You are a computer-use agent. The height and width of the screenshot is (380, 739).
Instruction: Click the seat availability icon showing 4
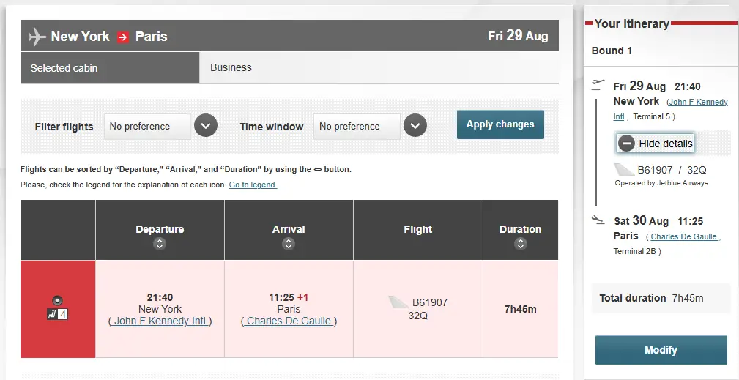tap(58, 315)
